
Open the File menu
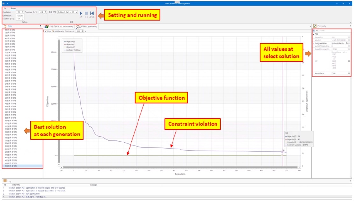(x=5, y=8)
